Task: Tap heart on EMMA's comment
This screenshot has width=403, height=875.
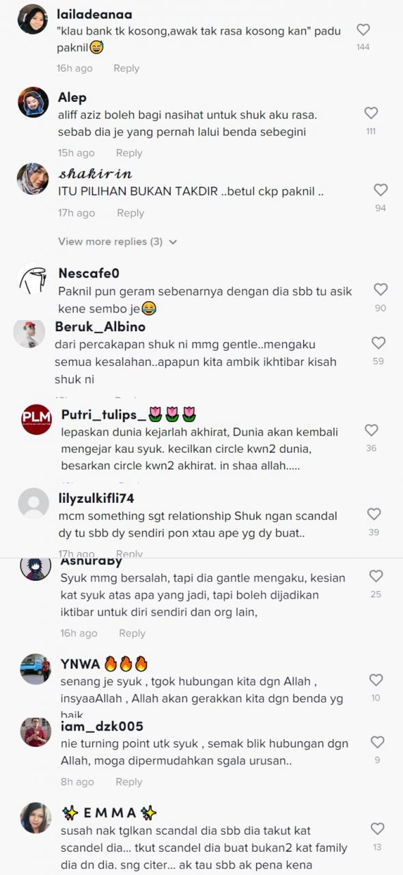Action: click(377, 829)
